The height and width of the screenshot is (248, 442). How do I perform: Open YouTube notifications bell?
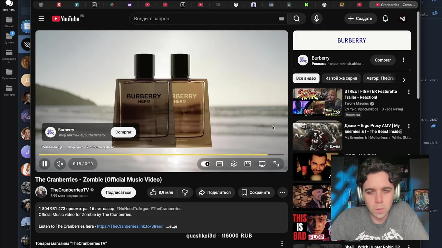click(385, 19)
